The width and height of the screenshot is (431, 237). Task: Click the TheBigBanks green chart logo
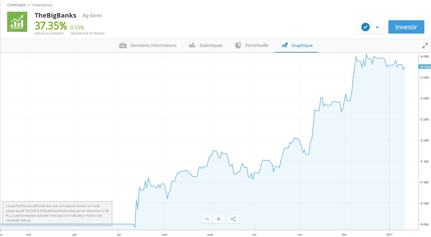coord(17,22)
